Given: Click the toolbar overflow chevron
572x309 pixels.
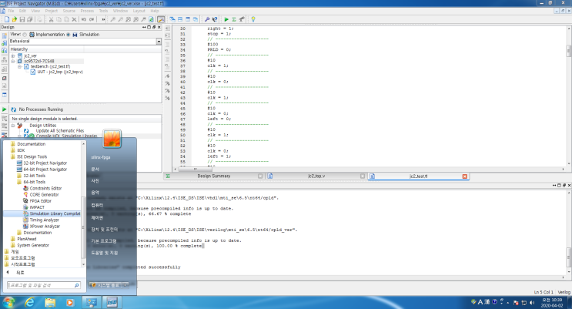Looking at the screenshot, I should click(x=103, y=19).
